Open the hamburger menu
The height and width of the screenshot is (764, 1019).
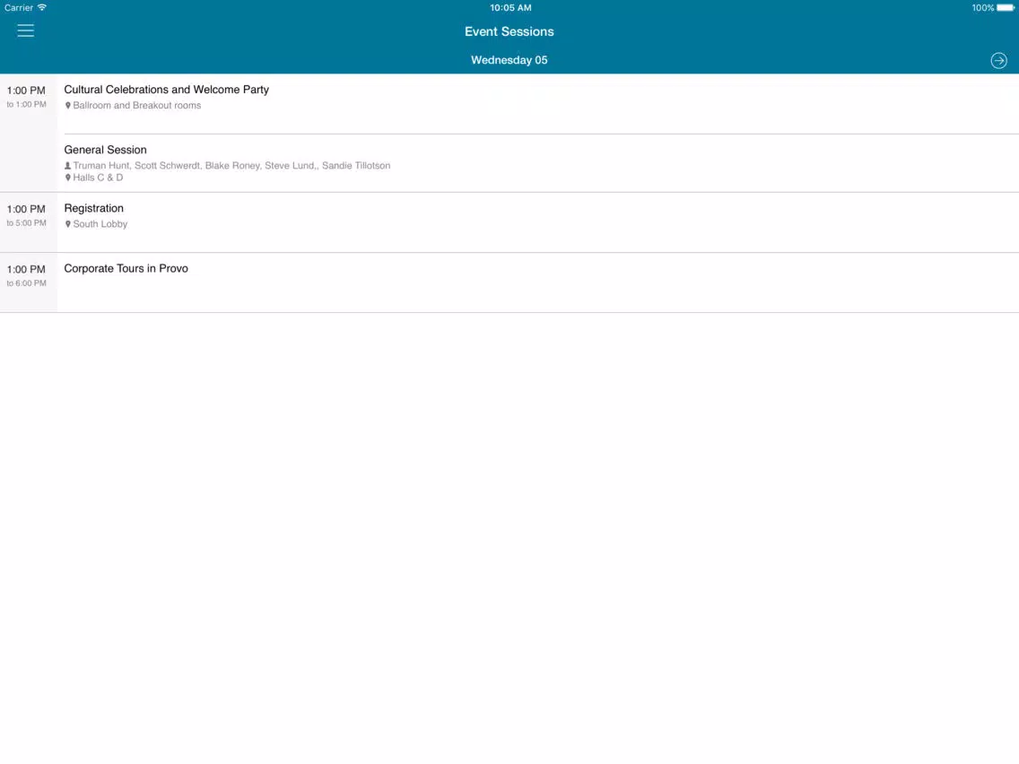(x=25, y=30)
